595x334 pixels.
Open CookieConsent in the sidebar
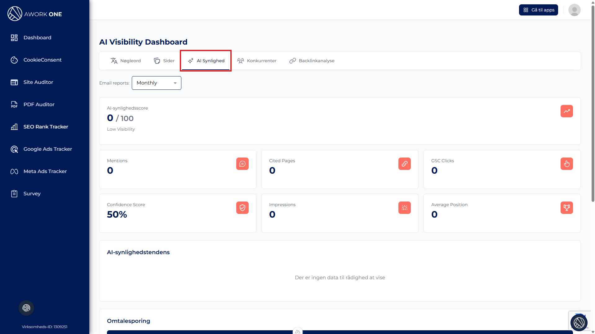tap(42, 60)
